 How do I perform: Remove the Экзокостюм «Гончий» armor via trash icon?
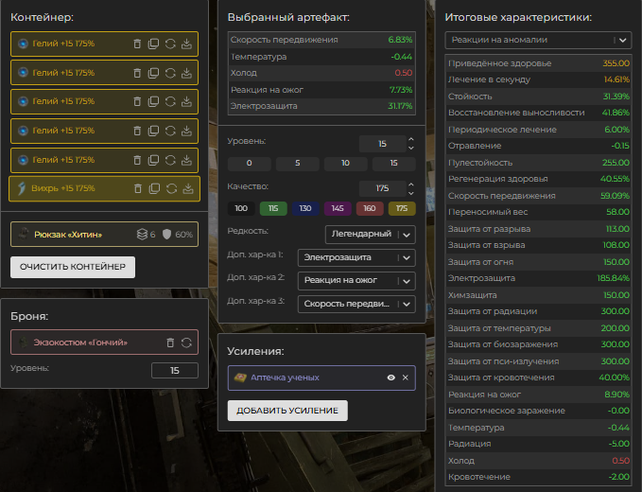pyautogui.click(x=170, y=343)
